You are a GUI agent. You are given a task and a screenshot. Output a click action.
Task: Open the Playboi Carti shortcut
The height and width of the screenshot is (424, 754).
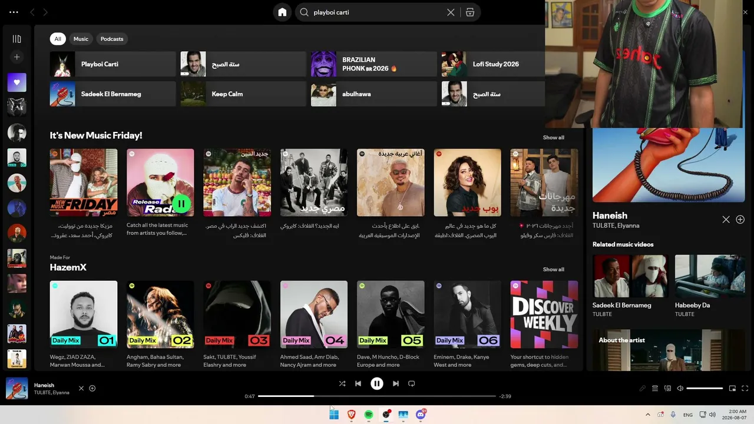coord(113,64)
